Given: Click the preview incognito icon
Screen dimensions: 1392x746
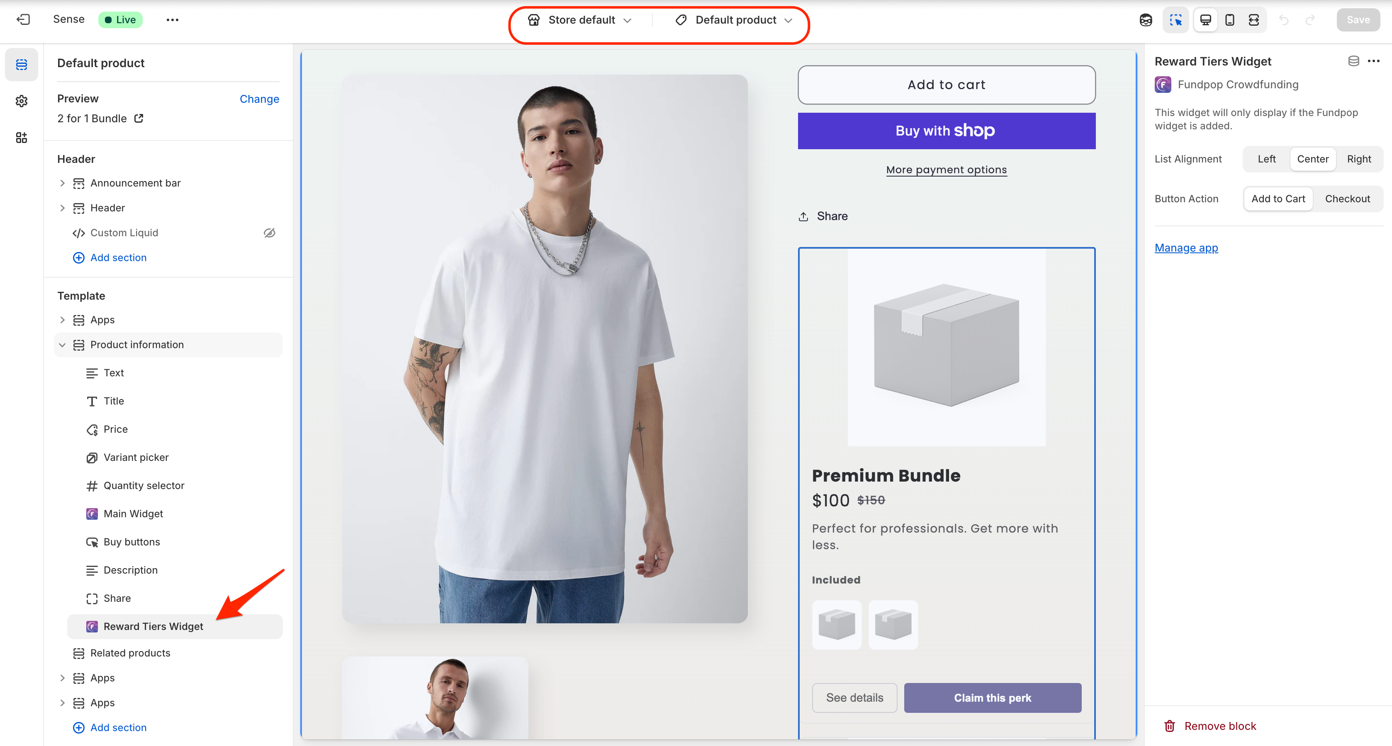Looking at the screenshot, I should point(1146,19).
